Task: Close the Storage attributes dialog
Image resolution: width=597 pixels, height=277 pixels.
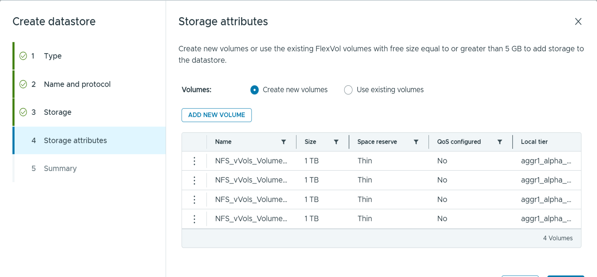Action: pyautogui.click(x=578, y=21)
